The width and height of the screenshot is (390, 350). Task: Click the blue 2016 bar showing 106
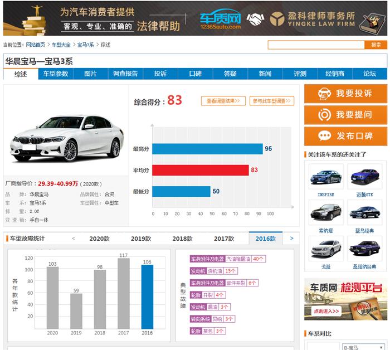click(147, 296)
